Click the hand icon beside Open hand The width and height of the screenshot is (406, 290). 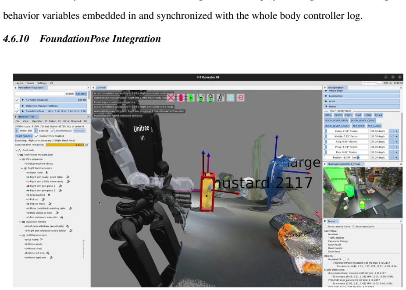pos(46,173)
